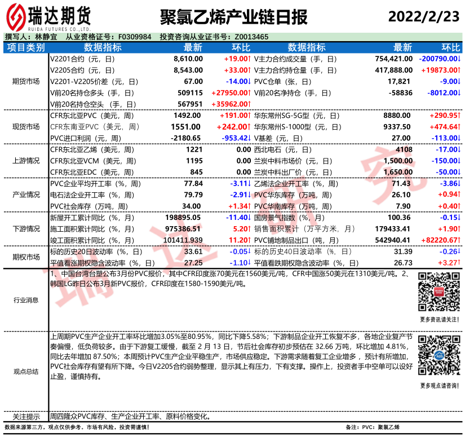
Task: Select the 行业消息 section label
Action: click(x=26, y=301)
